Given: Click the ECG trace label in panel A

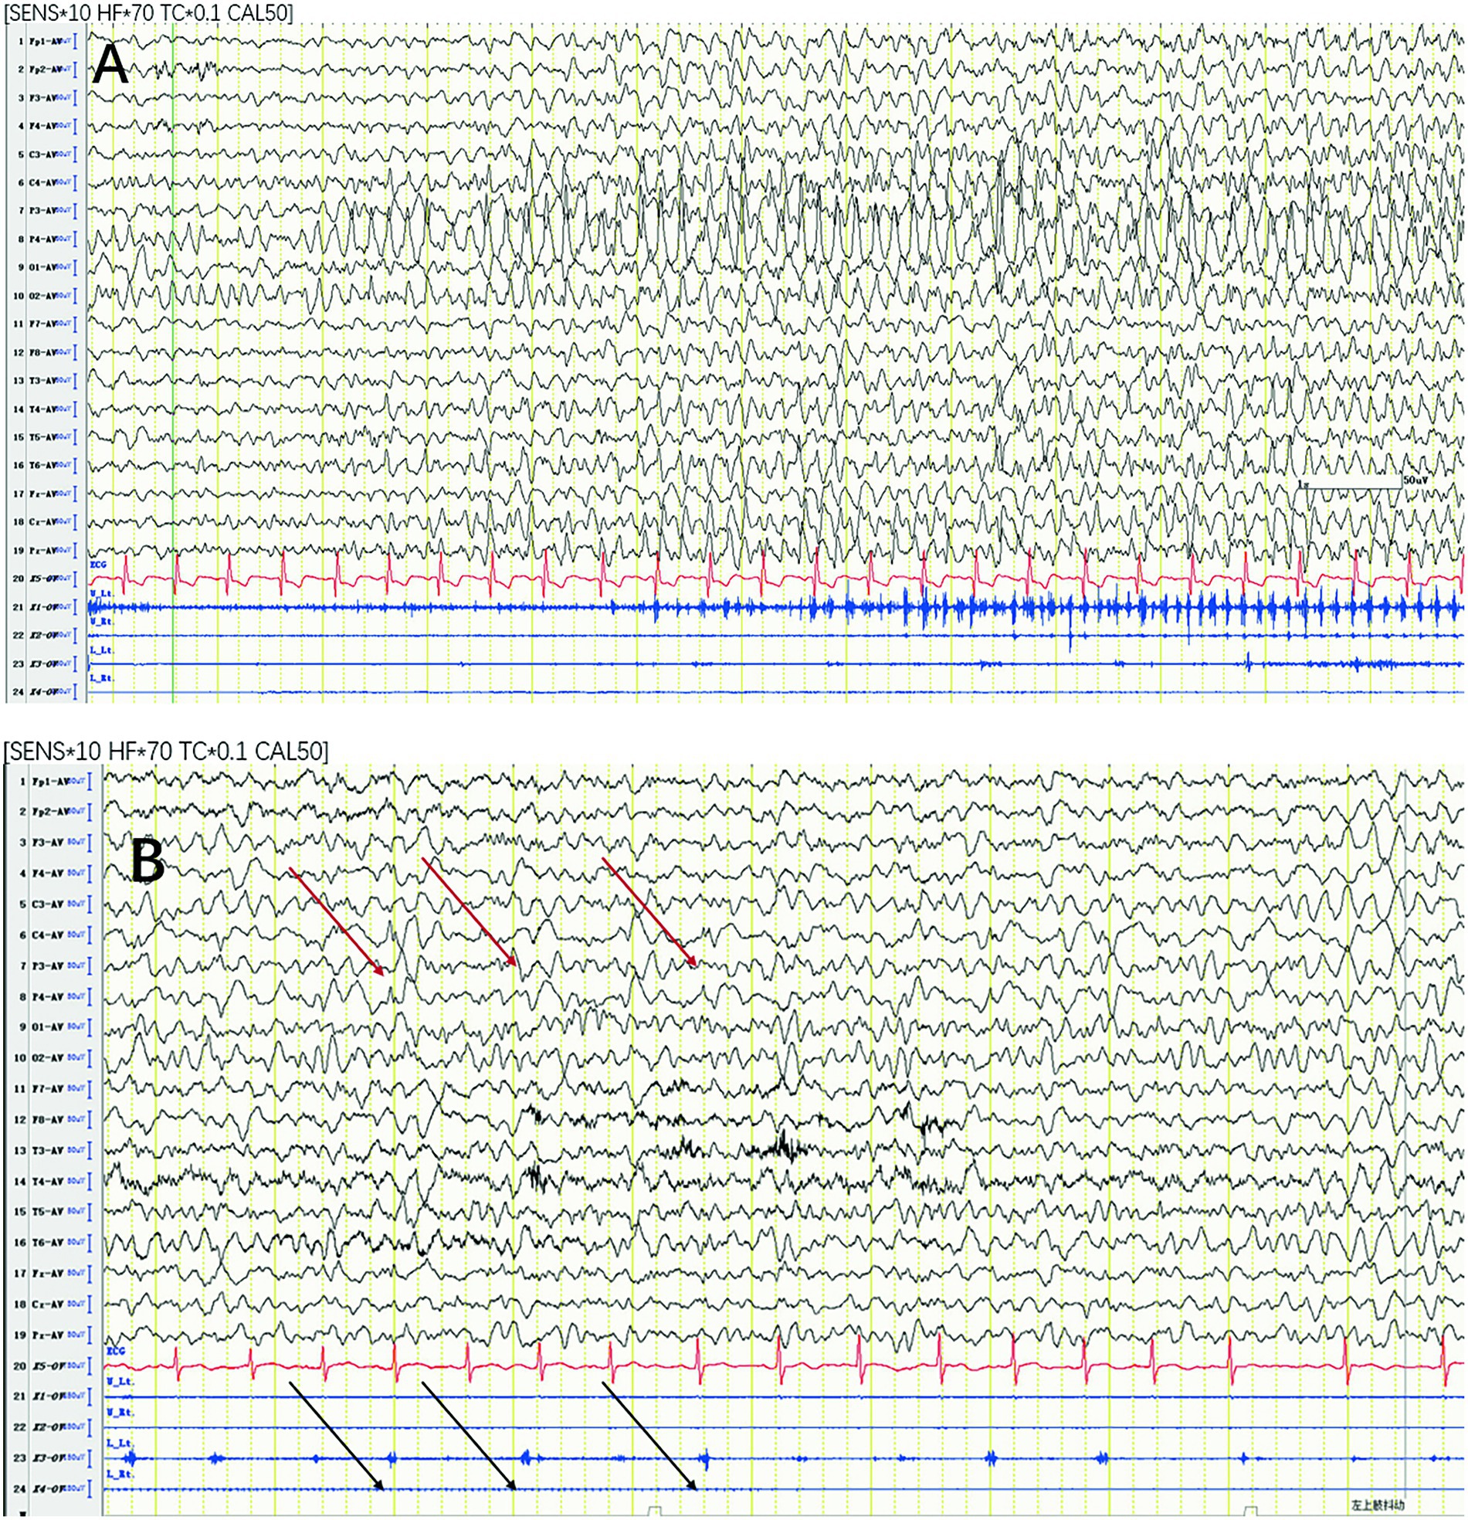Looking at the screenshot, I should (97, 564).
